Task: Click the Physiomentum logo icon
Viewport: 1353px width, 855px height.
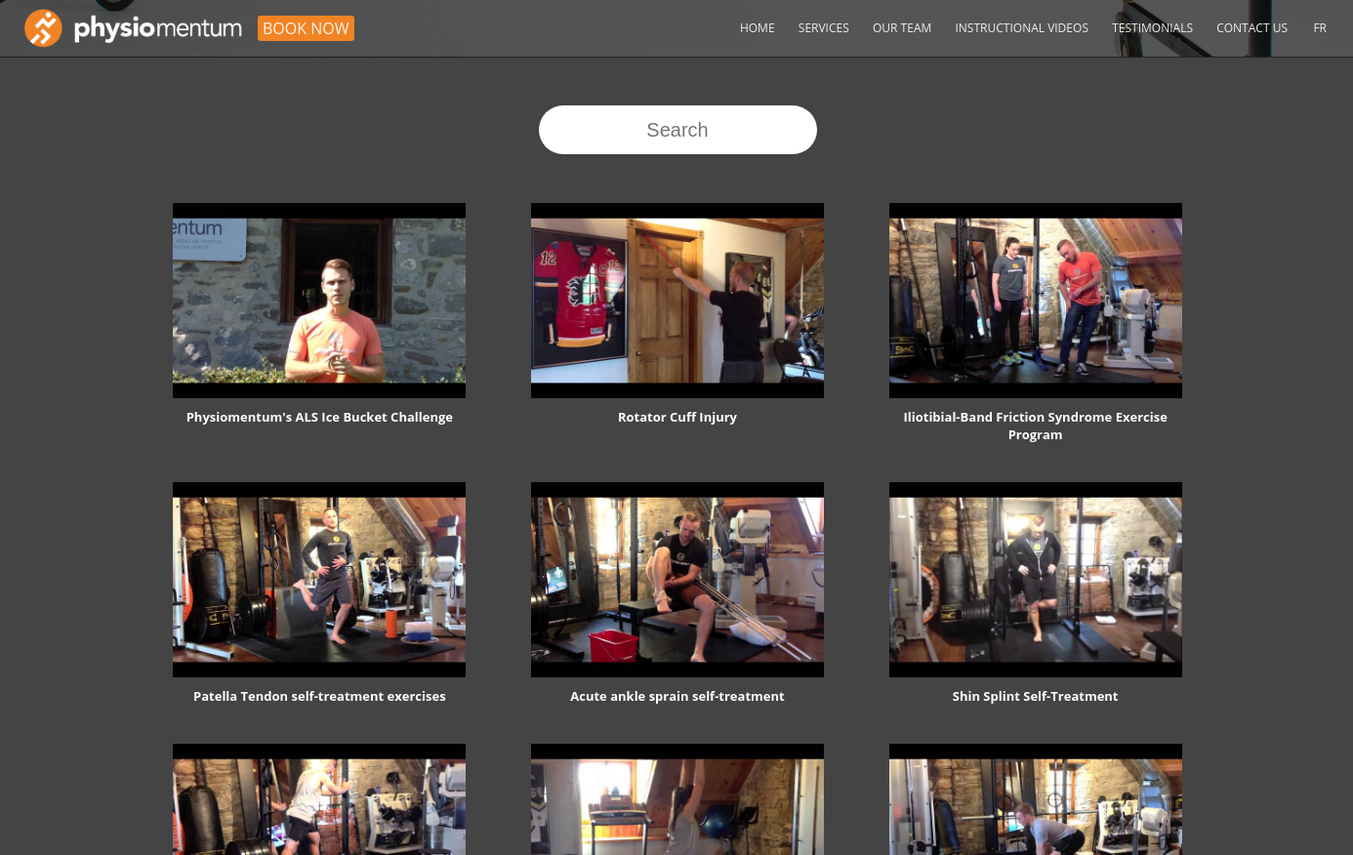Action: tap(43, 28)
